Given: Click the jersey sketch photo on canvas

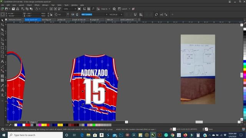Looking at the screenshot, I should tap(198, 69).
